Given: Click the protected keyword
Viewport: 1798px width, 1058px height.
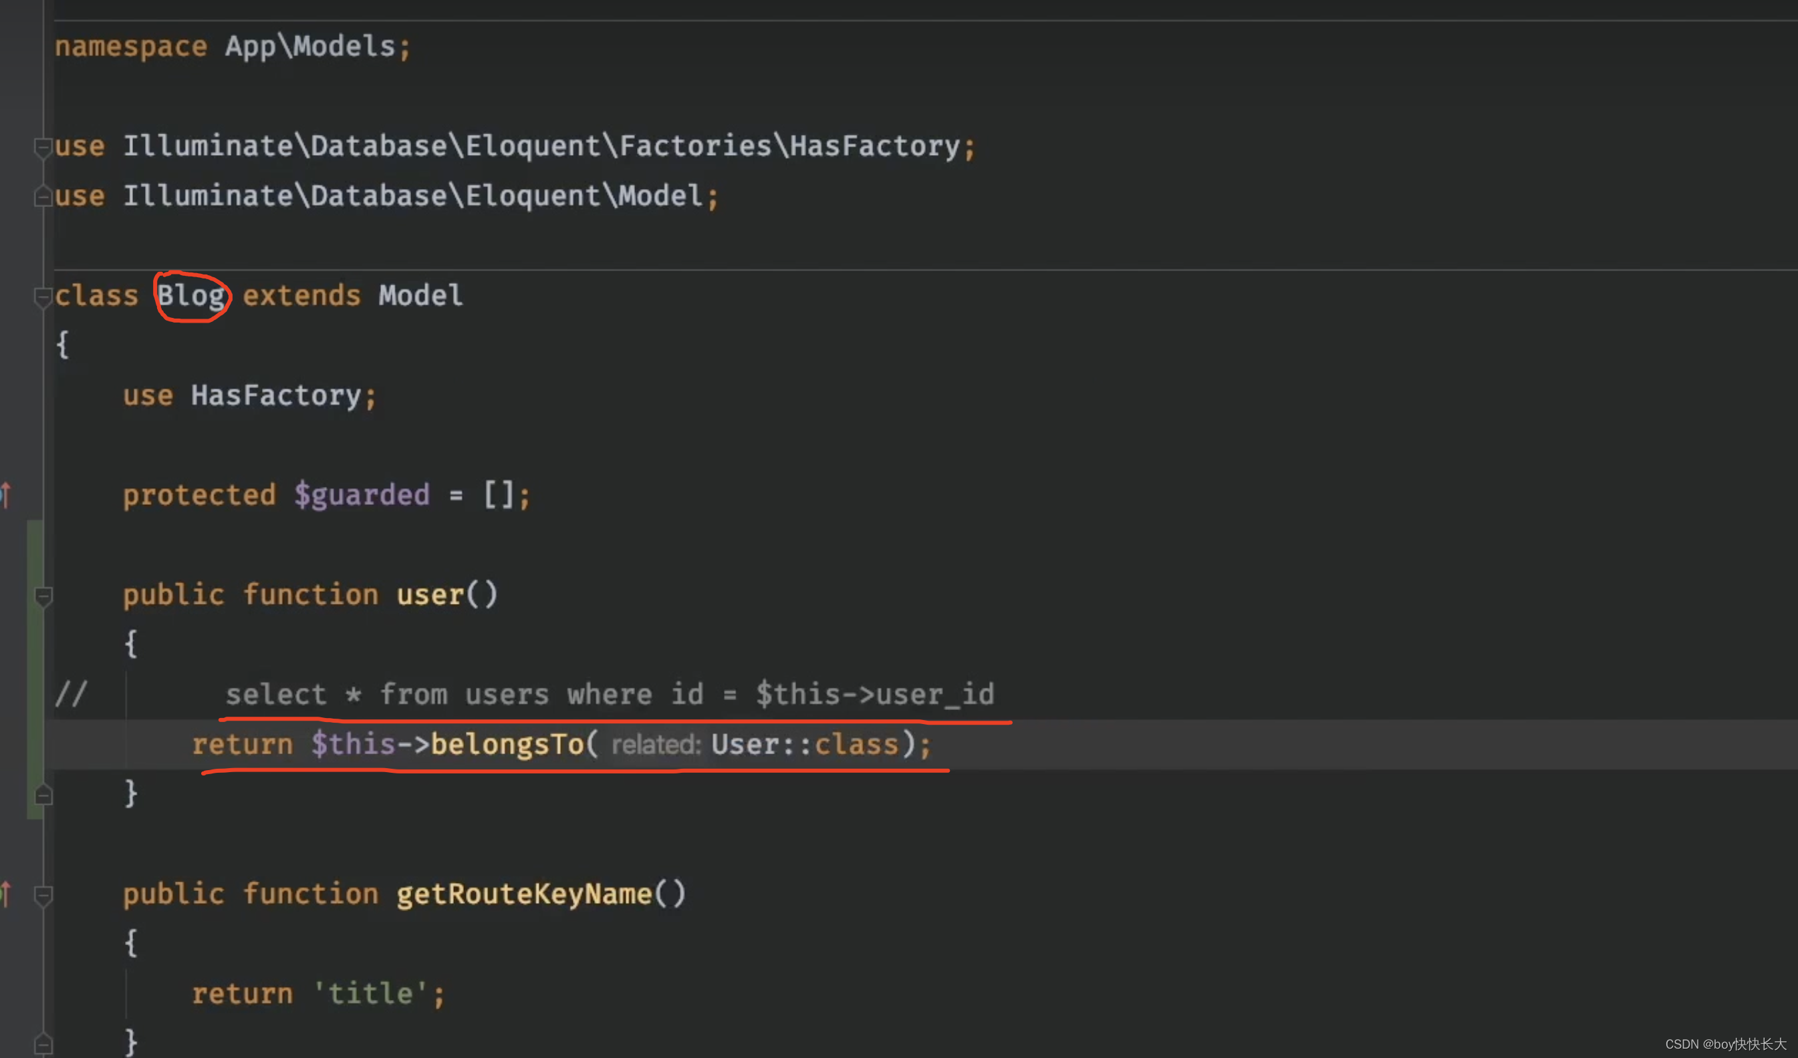Looking at the screenshot, I should (199, 495).
